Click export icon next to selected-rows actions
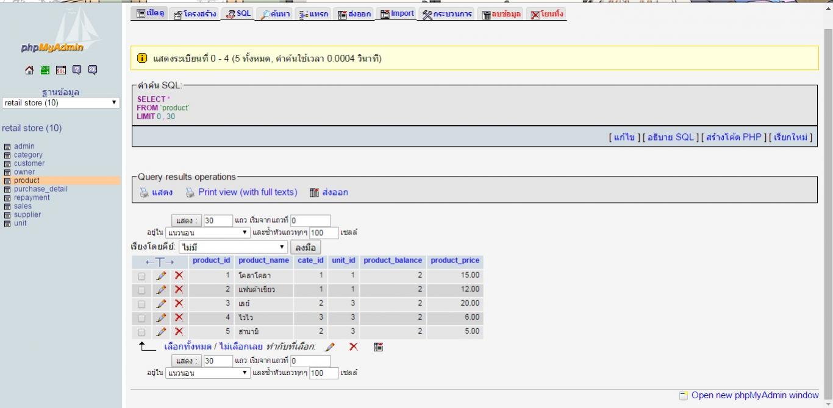 pyautogui.click(x=378, y=346)
